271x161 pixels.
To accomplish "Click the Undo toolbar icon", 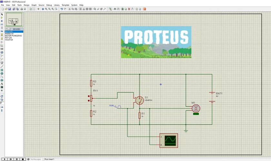I will (62, 9).
